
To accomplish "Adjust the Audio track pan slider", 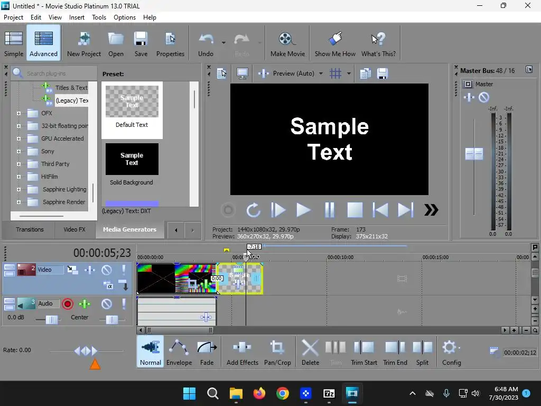I will click(112, 320).
